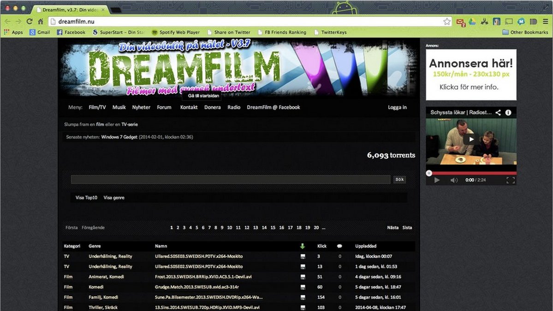Click the Chromecast cast extension icon
Viewport: 553px width, 311px height.
(509, 21)
